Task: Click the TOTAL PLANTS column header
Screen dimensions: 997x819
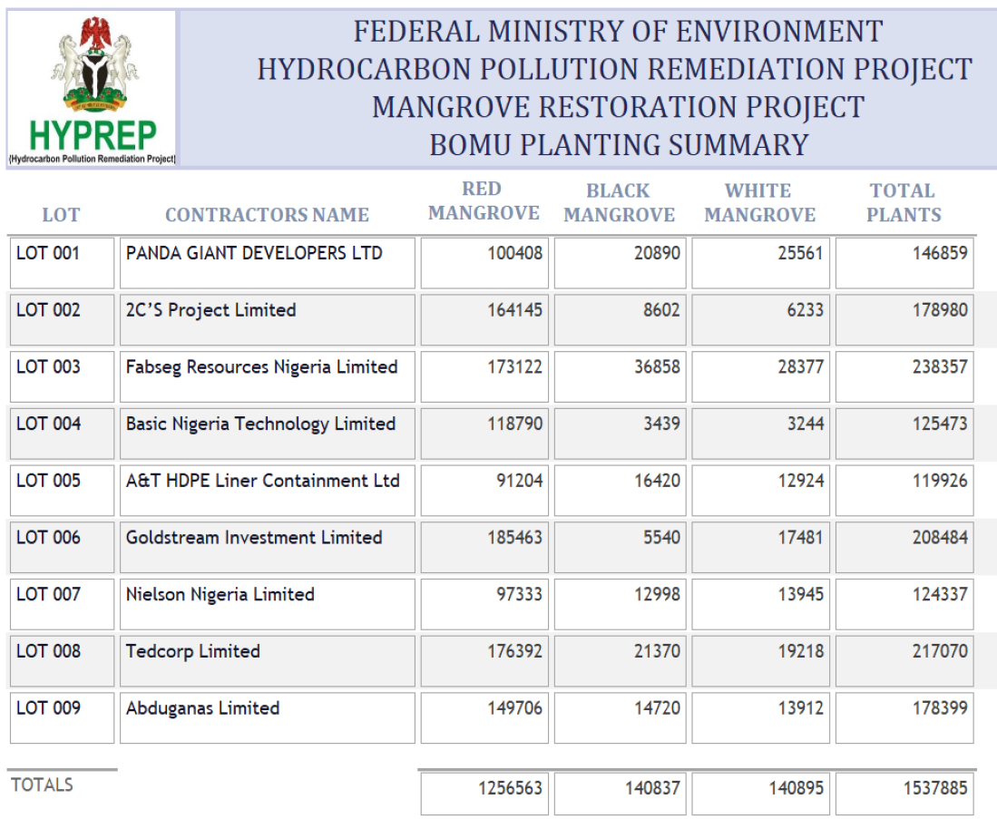Action: click(x=903, y=203)
